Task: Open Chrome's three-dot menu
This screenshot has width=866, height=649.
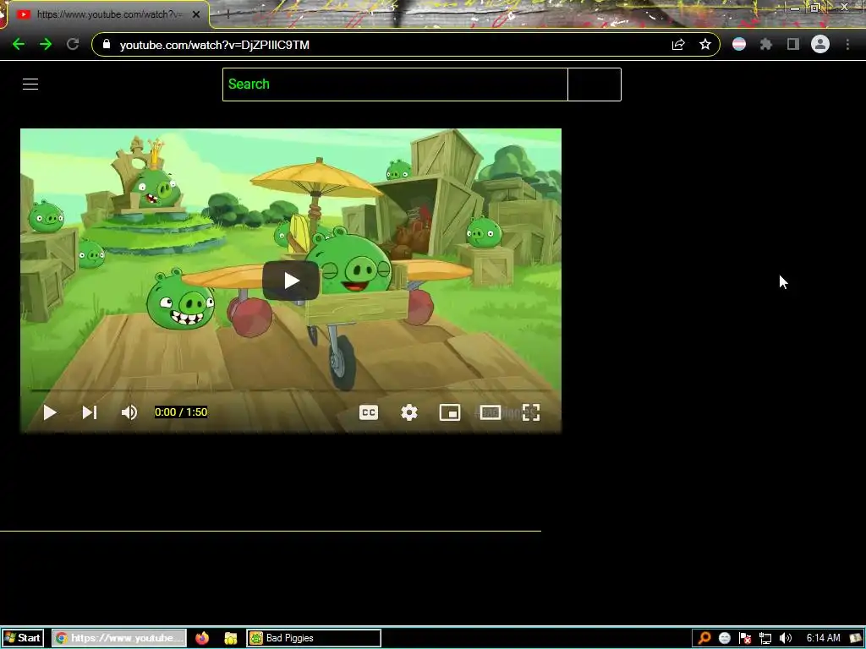Action: (847, 44)
